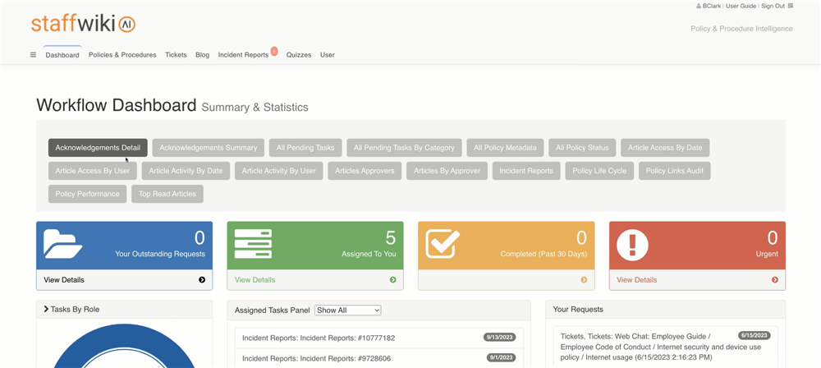The image size is (821, 368).
Task: Open Incident Reports #10777182 task
Action: [x=319, y=338]
